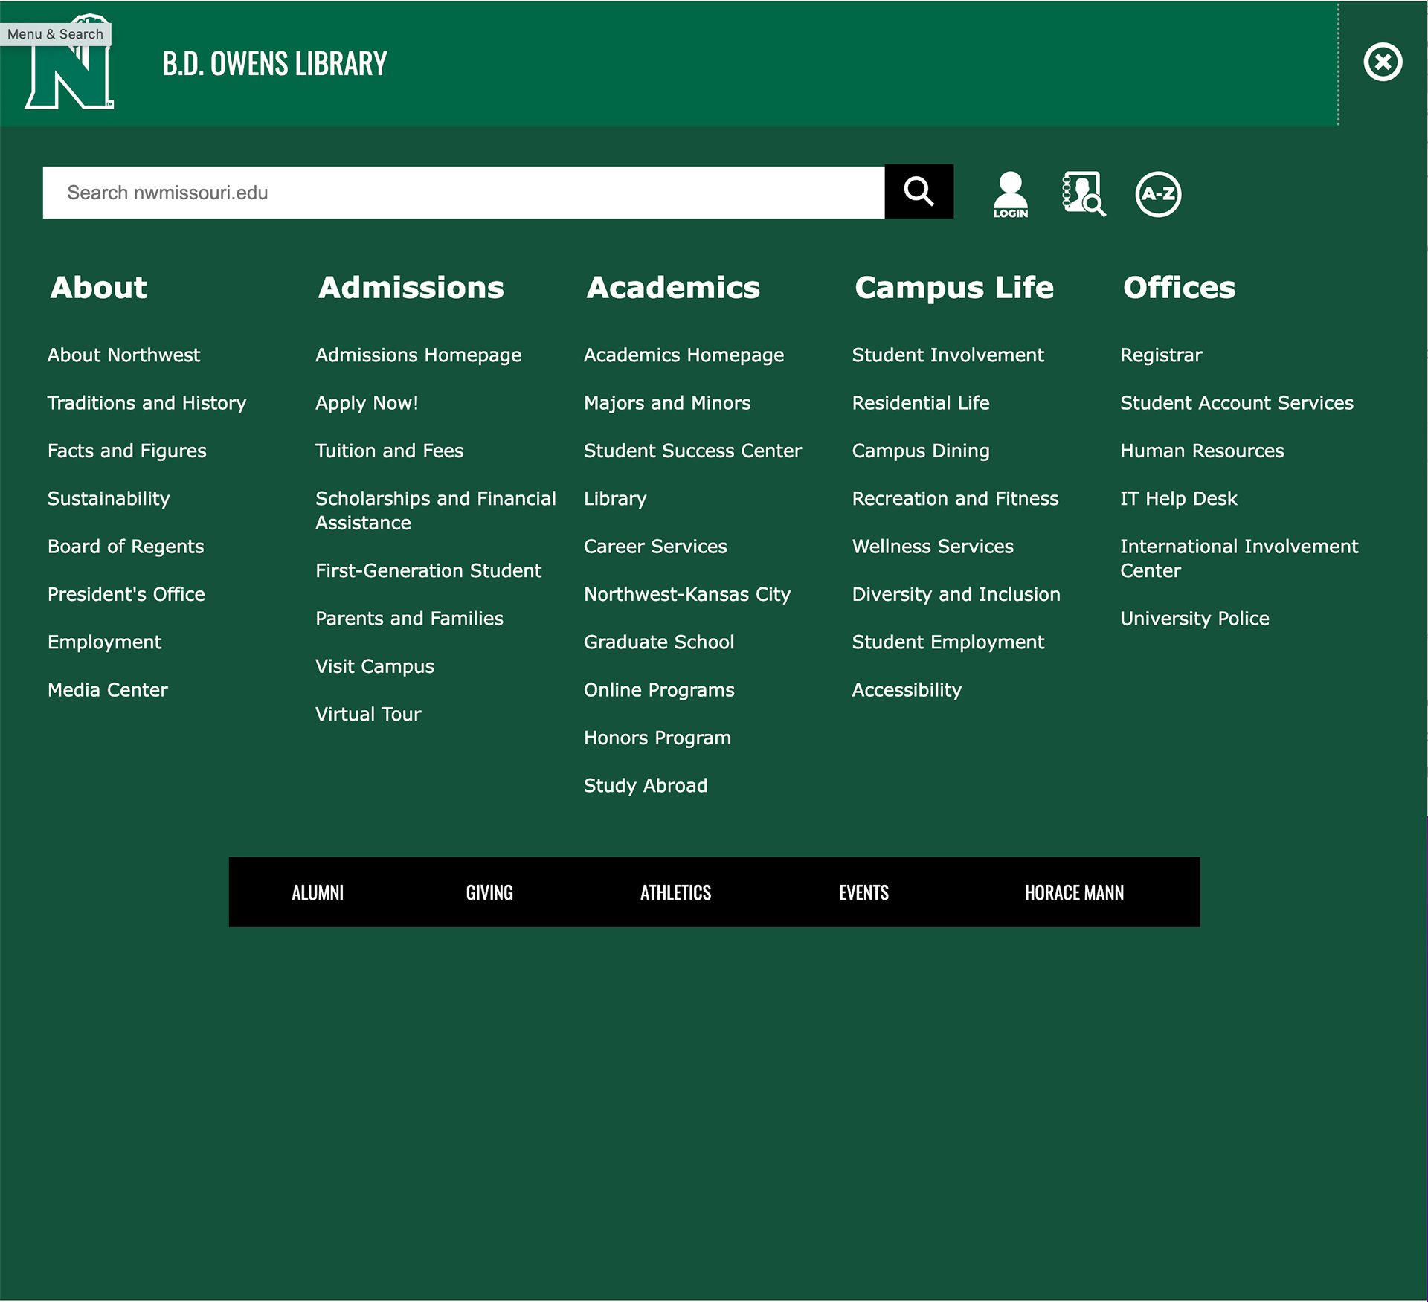Open Scholarships and Financial Assistance

click(x=436, y=511)
